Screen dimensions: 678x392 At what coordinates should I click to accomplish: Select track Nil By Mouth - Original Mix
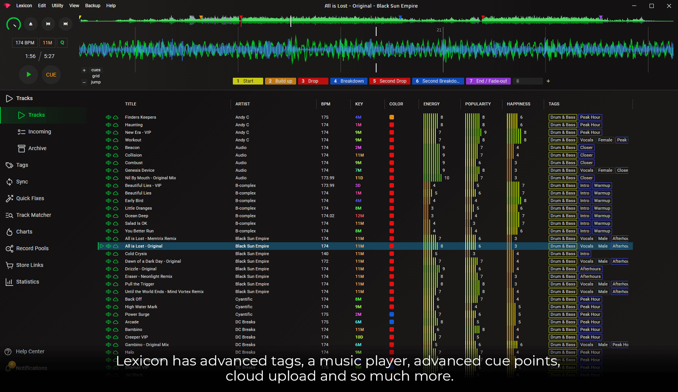(151, 178)
